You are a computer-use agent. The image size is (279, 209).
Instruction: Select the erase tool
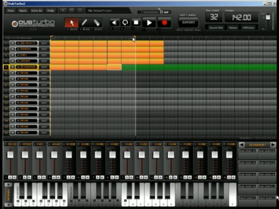[96, 23]
